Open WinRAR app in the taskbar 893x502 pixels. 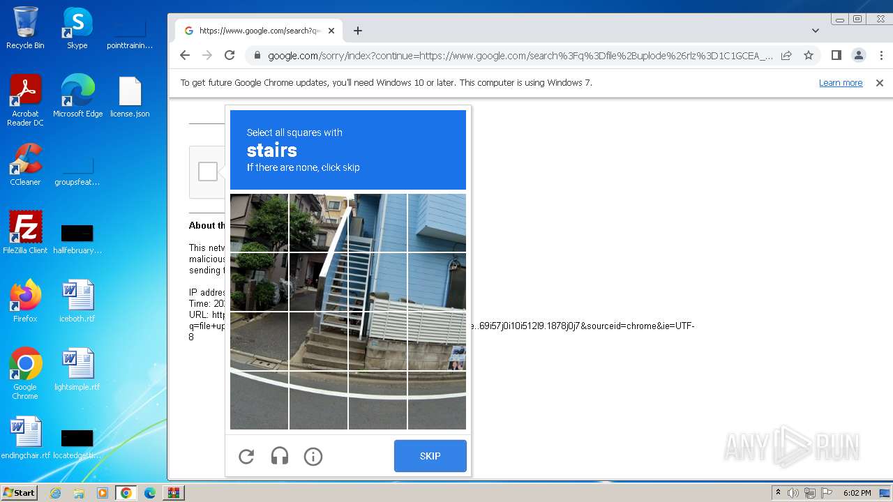tap(174, 493)
